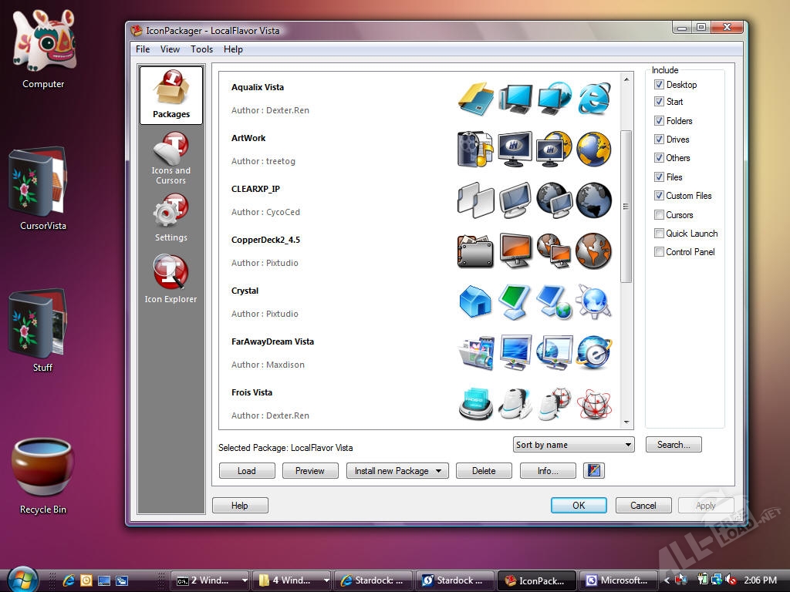The image size is (790, 592).
Task: Select the Crystal package home folder icon
Action: (475, 301)
